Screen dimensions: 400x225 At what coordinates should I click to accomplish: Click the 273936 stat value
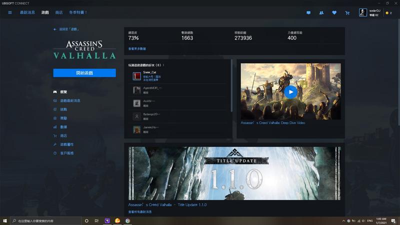(x=243, y=38)
